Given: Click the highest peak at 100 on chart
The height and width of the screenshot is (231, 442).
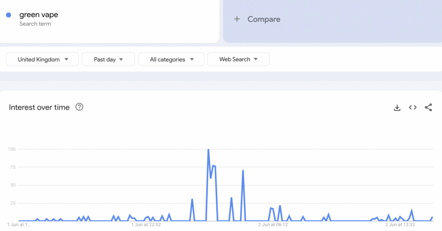Looking at the screenshot, I should (x=208, y=150).
